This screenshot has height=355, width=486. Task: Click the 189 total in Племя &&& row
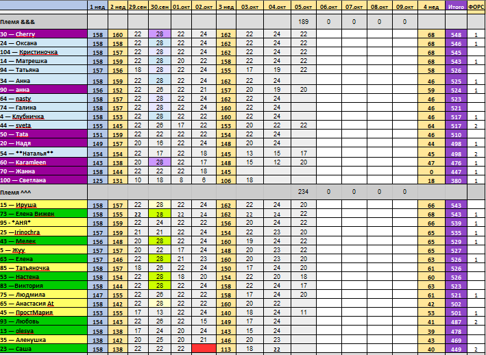pos(303,22)
